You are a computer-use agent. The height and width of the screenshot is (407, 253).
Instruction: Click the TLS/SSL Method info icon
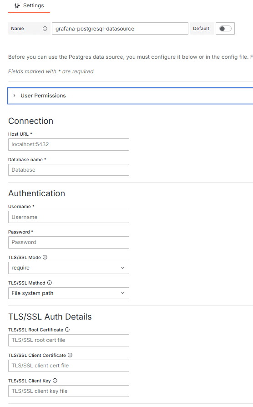click(50, 283)
